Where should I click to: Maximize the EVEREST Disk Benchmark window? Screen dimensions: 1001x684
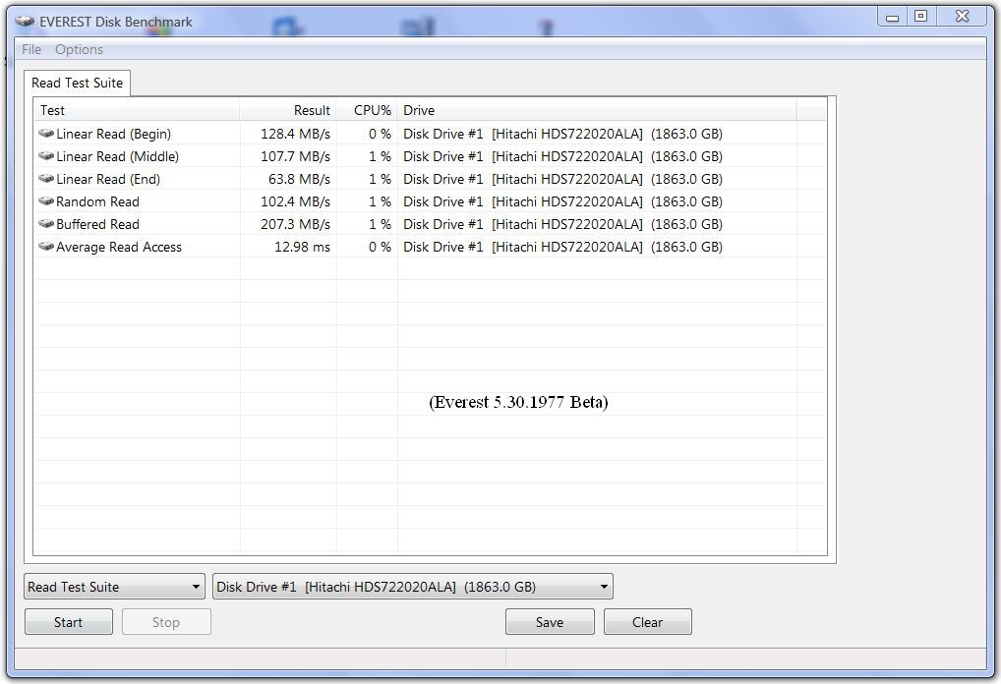pos(920,16)
